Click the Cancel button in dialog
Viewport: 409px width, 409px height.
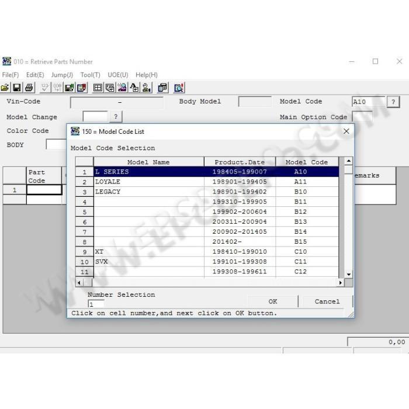click(327, 301)
